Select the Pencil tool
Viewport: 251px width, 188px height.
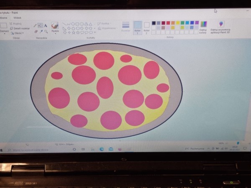click(x=35, y=25)
